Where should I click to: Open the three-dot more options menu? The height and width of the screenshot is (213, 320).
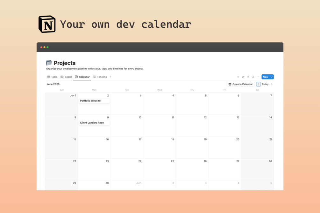click(258, 77)
